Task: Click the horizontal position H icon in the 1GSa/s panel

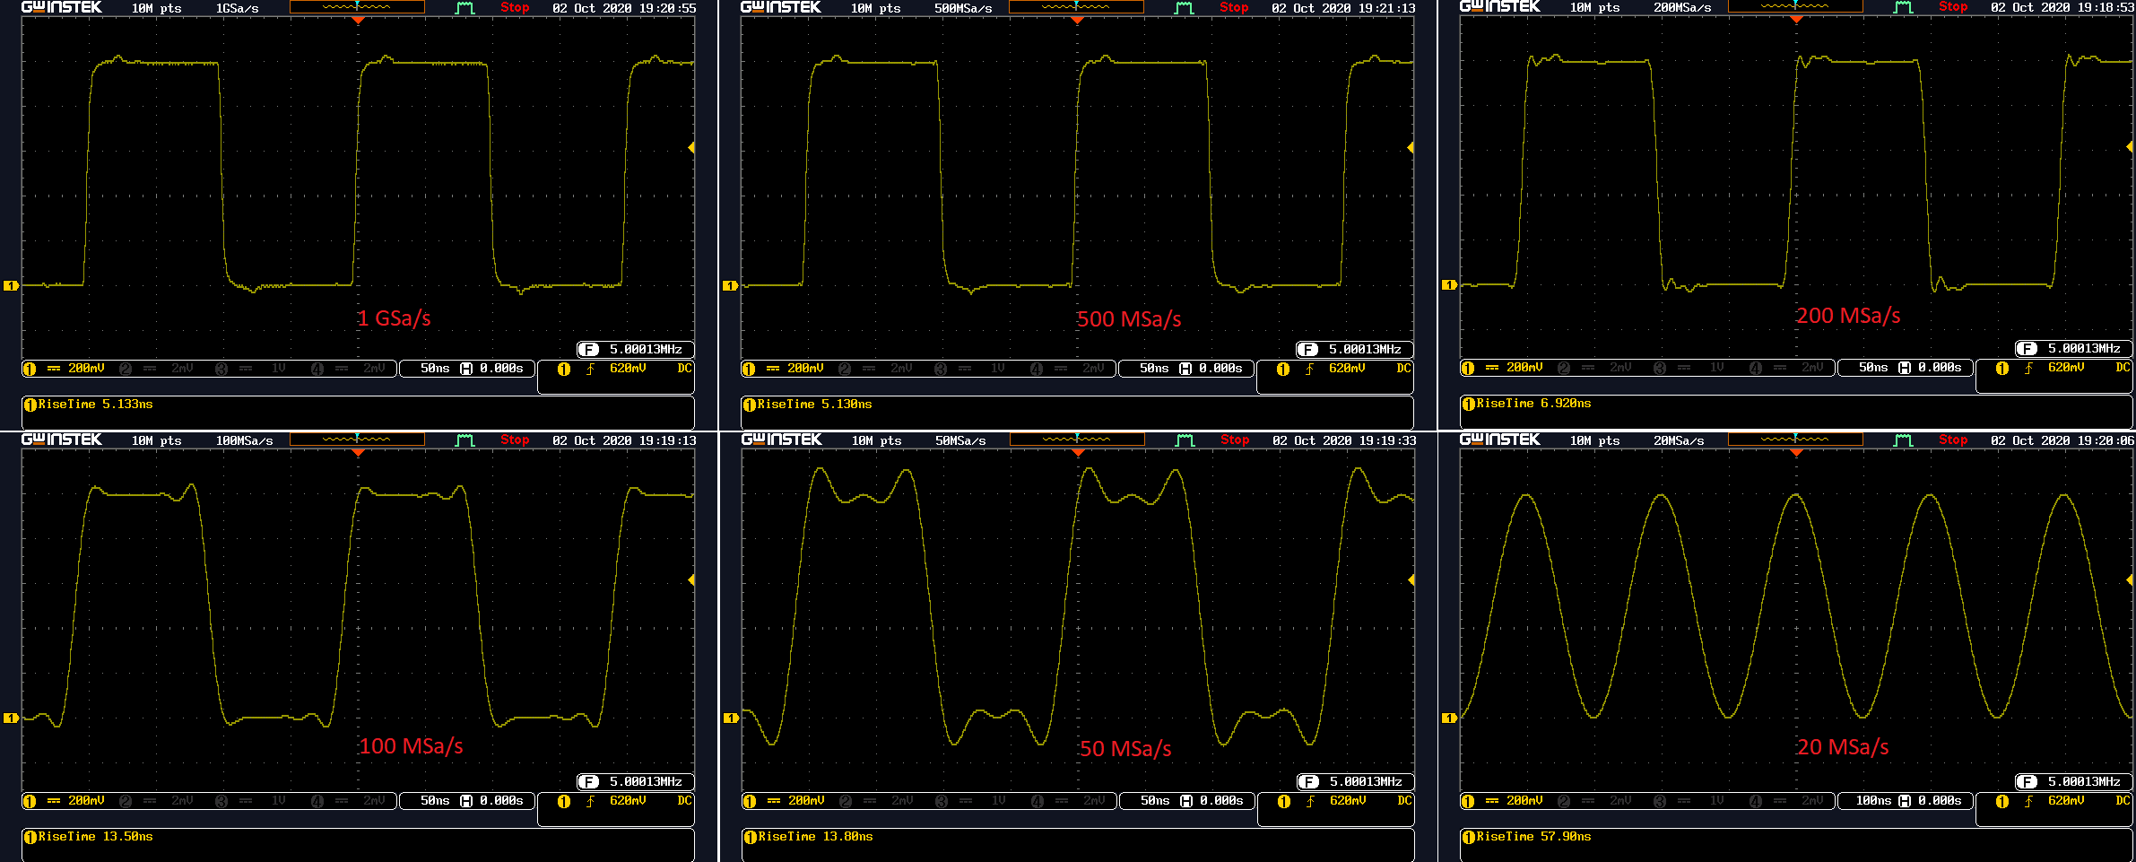Action: (x=466, y=369)
